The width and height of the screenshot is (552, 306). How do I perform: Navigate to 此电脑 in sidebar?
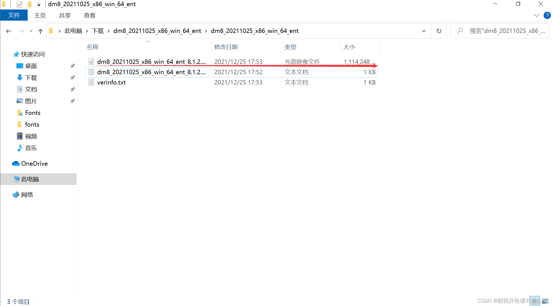(x=30, y=179)
